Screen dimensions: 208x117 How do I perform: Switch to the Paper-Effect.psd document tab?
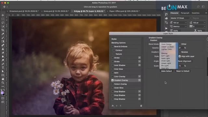[x=124, y=11]
